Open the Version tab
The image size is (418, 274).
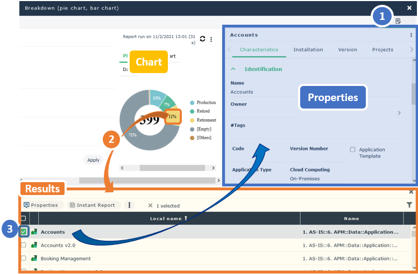pos(347,49)
